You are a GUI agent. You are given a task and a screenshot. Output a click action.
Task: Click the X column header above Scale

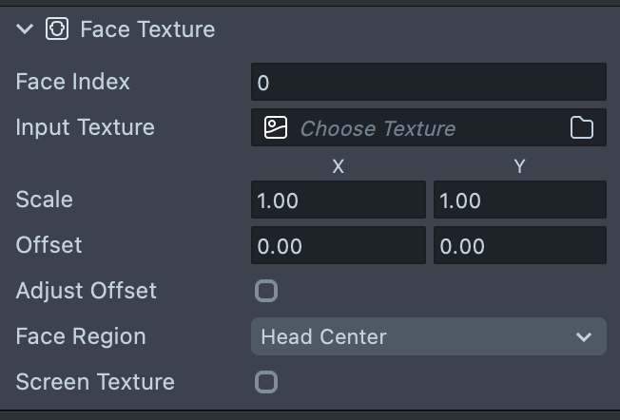pos(338,166)
